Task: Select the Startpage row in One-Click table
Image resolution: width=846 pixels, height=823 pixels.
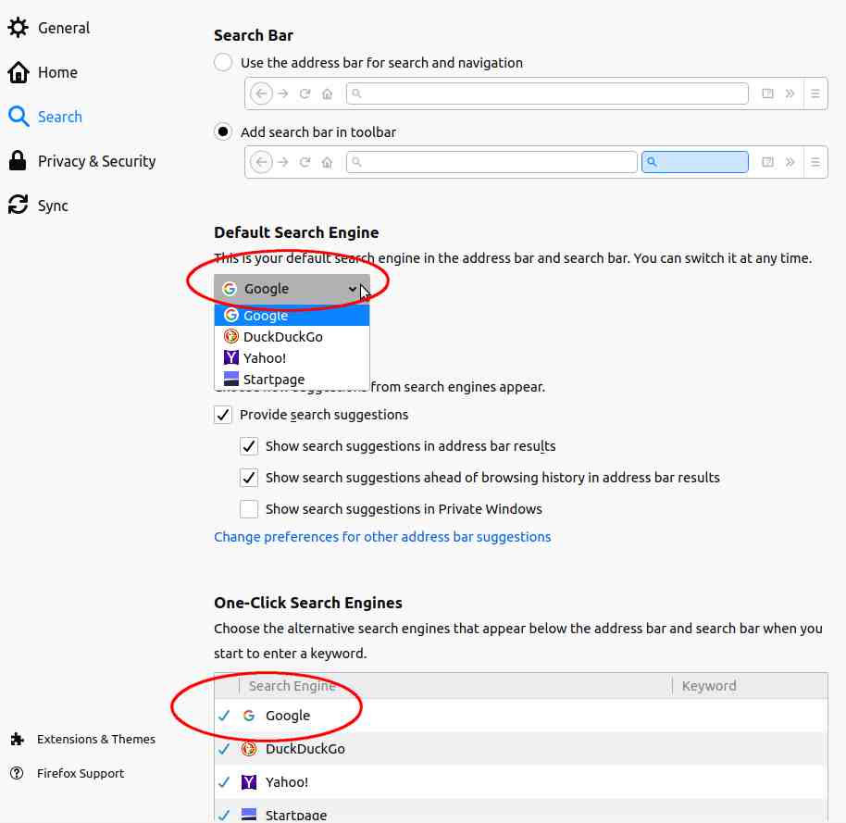Action: point(521,811)
